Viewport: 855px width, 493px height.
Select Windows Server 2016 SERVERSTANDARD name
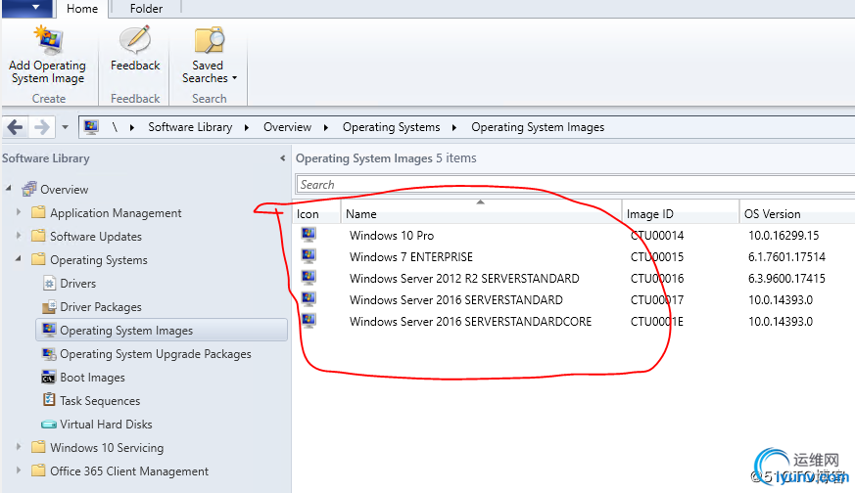pos(455,299)
